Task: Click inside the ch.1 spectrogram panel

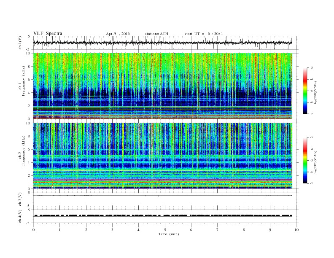Action: point(163,86)
